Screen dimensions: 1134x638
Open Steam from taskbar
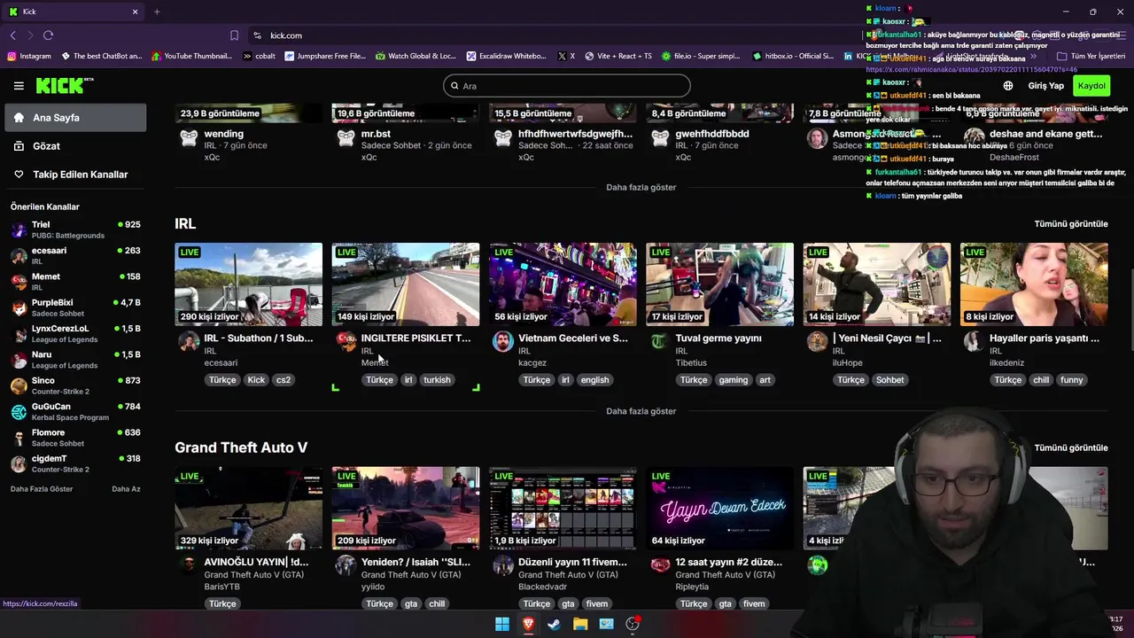pyautogui.click(x=554, y=624)
